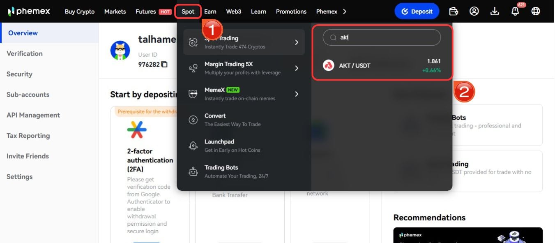
Task: Open the user account profile icon
Action: coord(474,12)
